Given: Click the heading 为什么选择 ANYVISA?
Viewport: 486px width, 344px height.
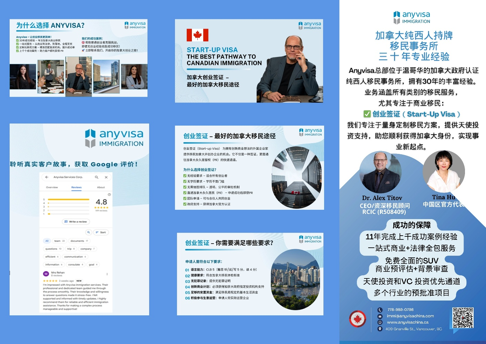Looking at the screenshot, I should point(50,26).
